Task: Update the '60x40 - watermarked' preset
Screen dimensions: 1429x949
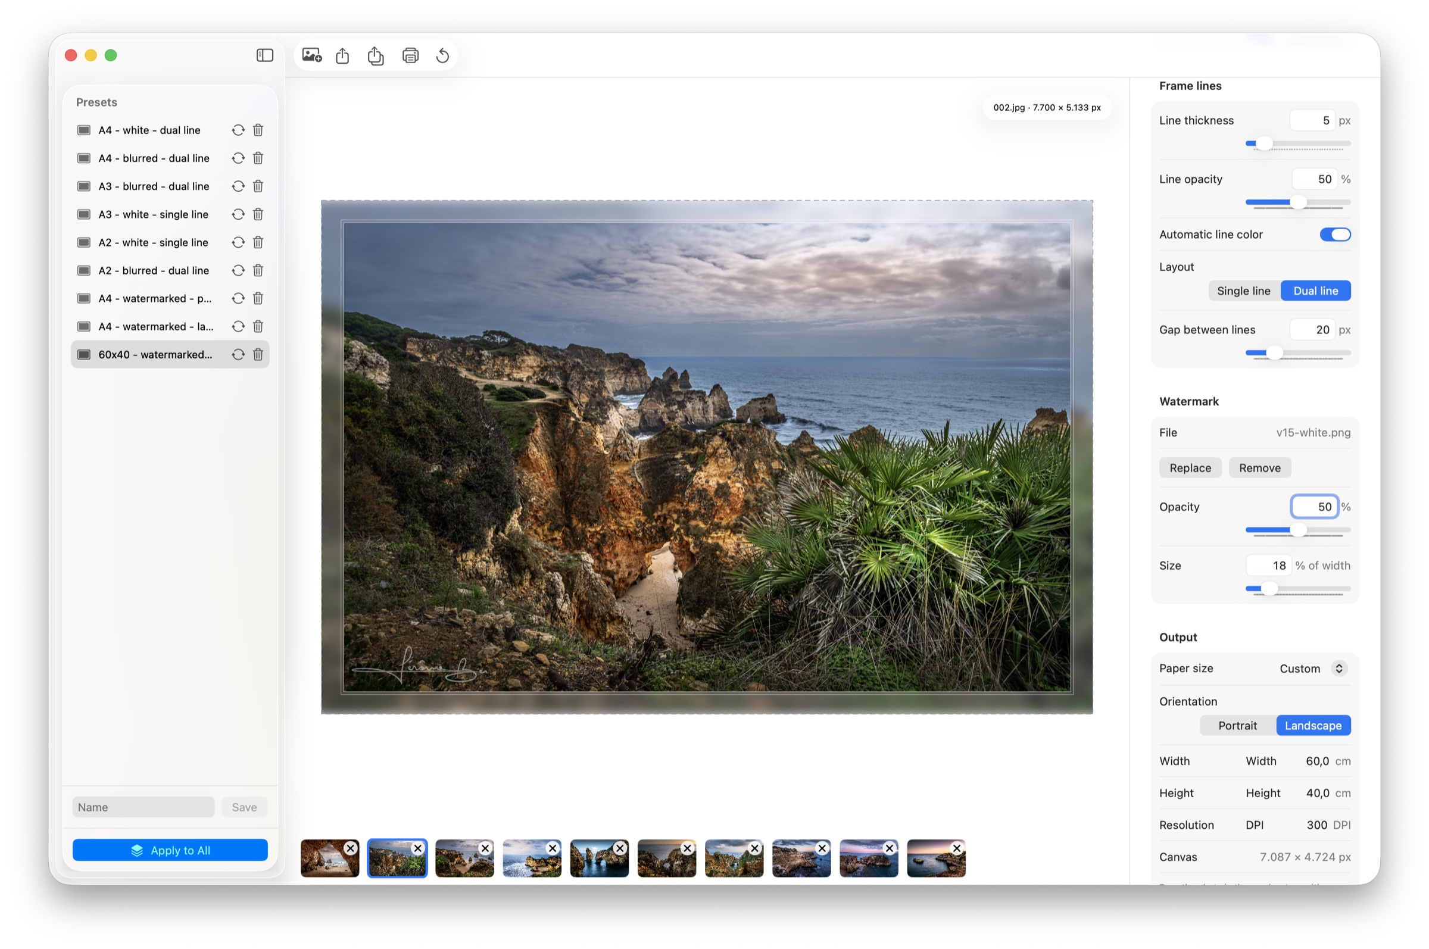Action: pos(238,355)
